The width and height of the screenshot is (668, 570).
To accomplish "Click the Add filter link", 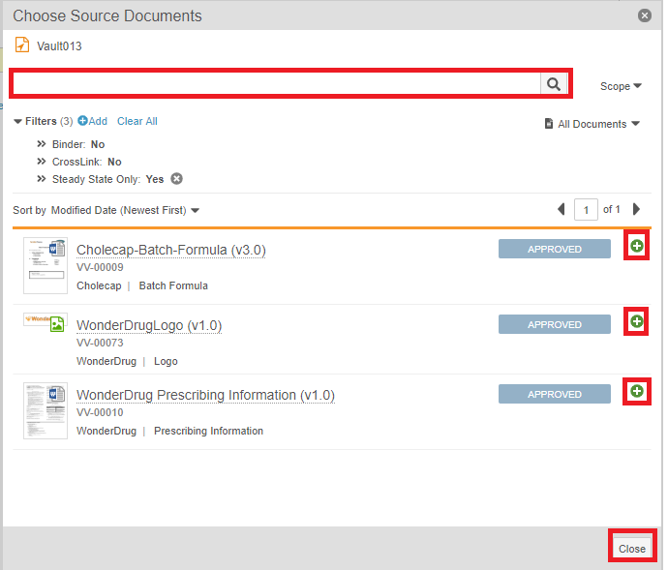I will pos(93,121).
